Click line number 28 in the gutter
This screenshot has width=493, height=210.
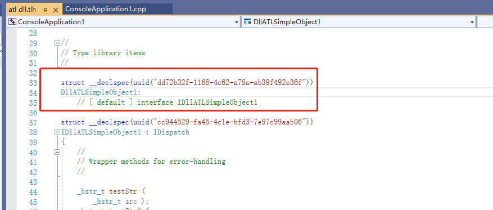coord(33,33)
